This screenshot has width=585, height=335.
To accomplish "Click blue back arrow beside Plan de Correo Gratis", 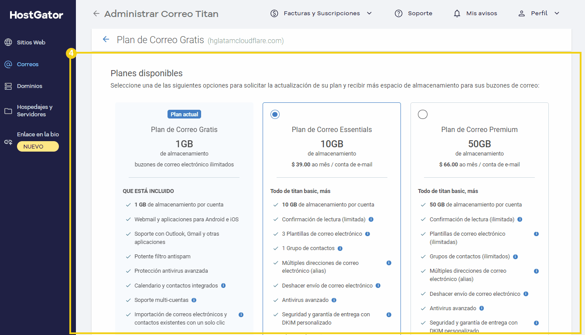I will click(106, 40).
